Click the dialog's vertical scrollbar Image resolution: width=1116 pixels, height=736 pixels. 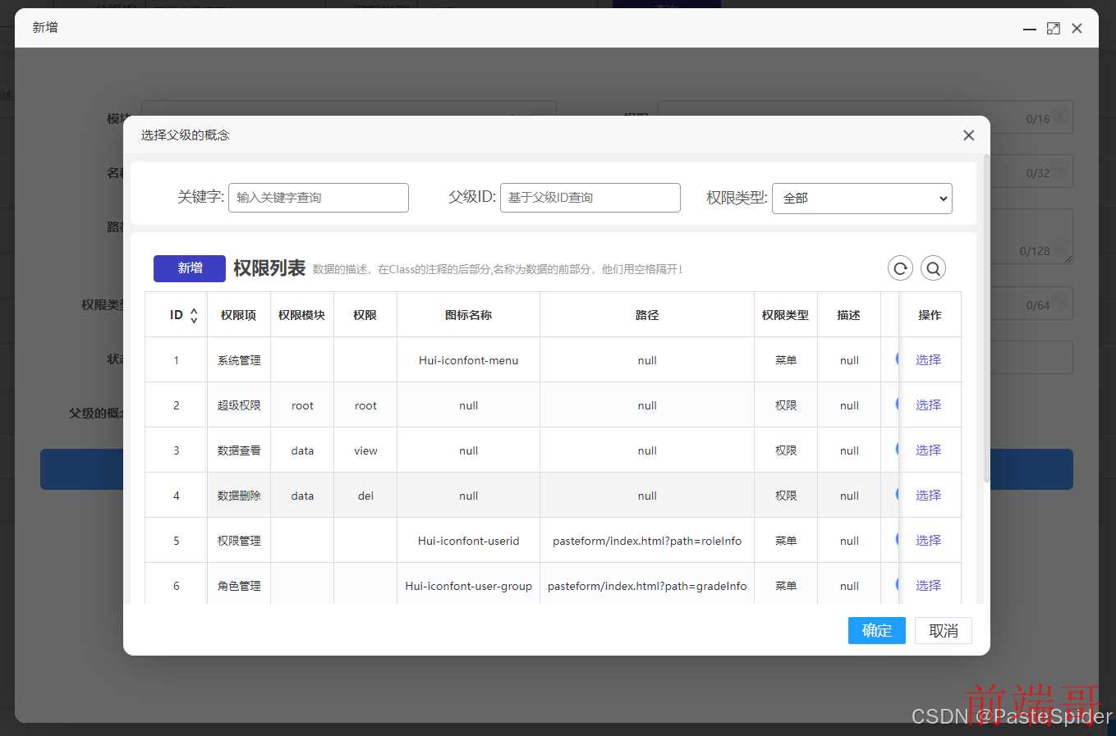click(x=986, y=318)
